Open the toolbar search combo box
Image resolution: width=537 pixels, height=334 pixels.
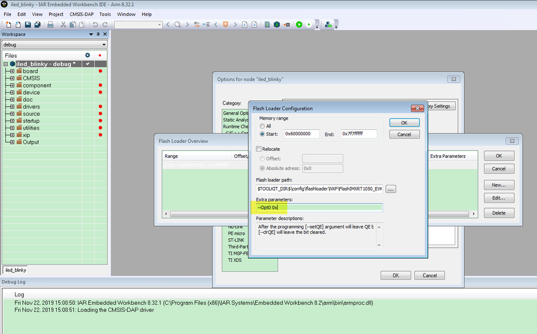pyautogui.click(x=138, y=25)
